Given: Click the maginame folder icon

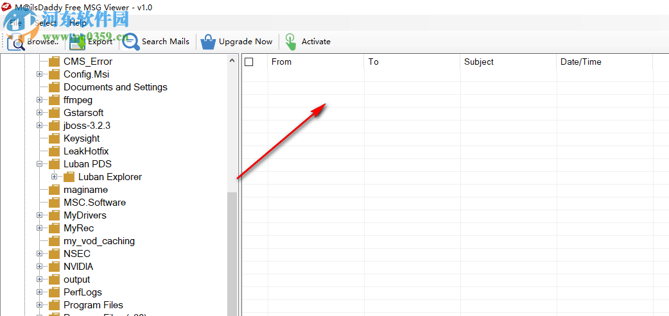Looking at the screenshot, I should 54,190.
